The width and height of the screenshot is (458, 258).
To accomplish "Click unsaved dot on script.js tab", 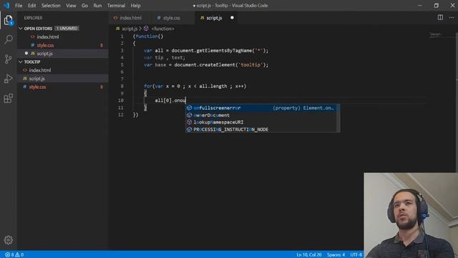I will pos(232,17).
